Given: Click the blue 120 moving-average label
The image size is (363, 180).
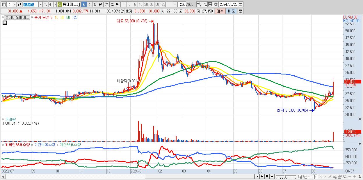Looking at the screenshot, I should coord(75,17).
